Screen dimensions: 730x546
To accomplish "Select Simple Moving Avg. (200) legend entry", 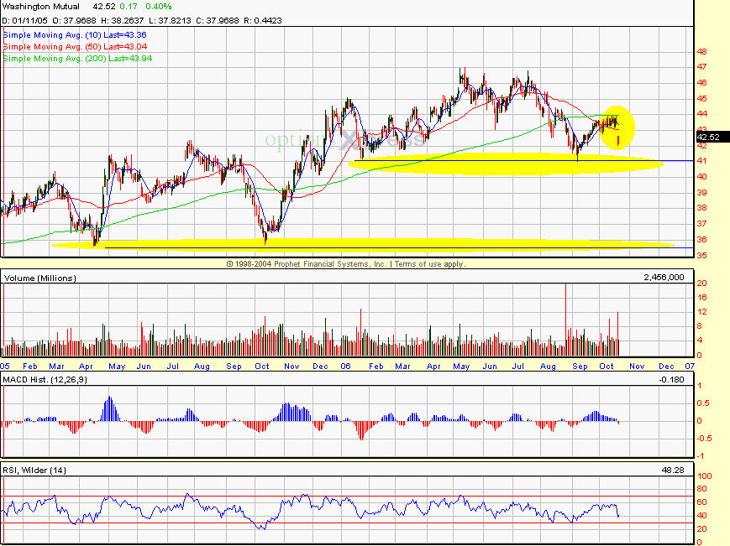I will [77, 59].
